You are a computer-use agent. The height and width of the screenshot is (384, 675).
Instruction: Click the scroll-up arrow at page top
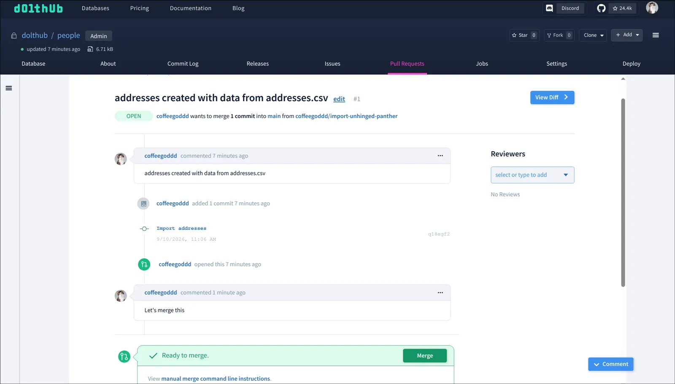[623, 79]
